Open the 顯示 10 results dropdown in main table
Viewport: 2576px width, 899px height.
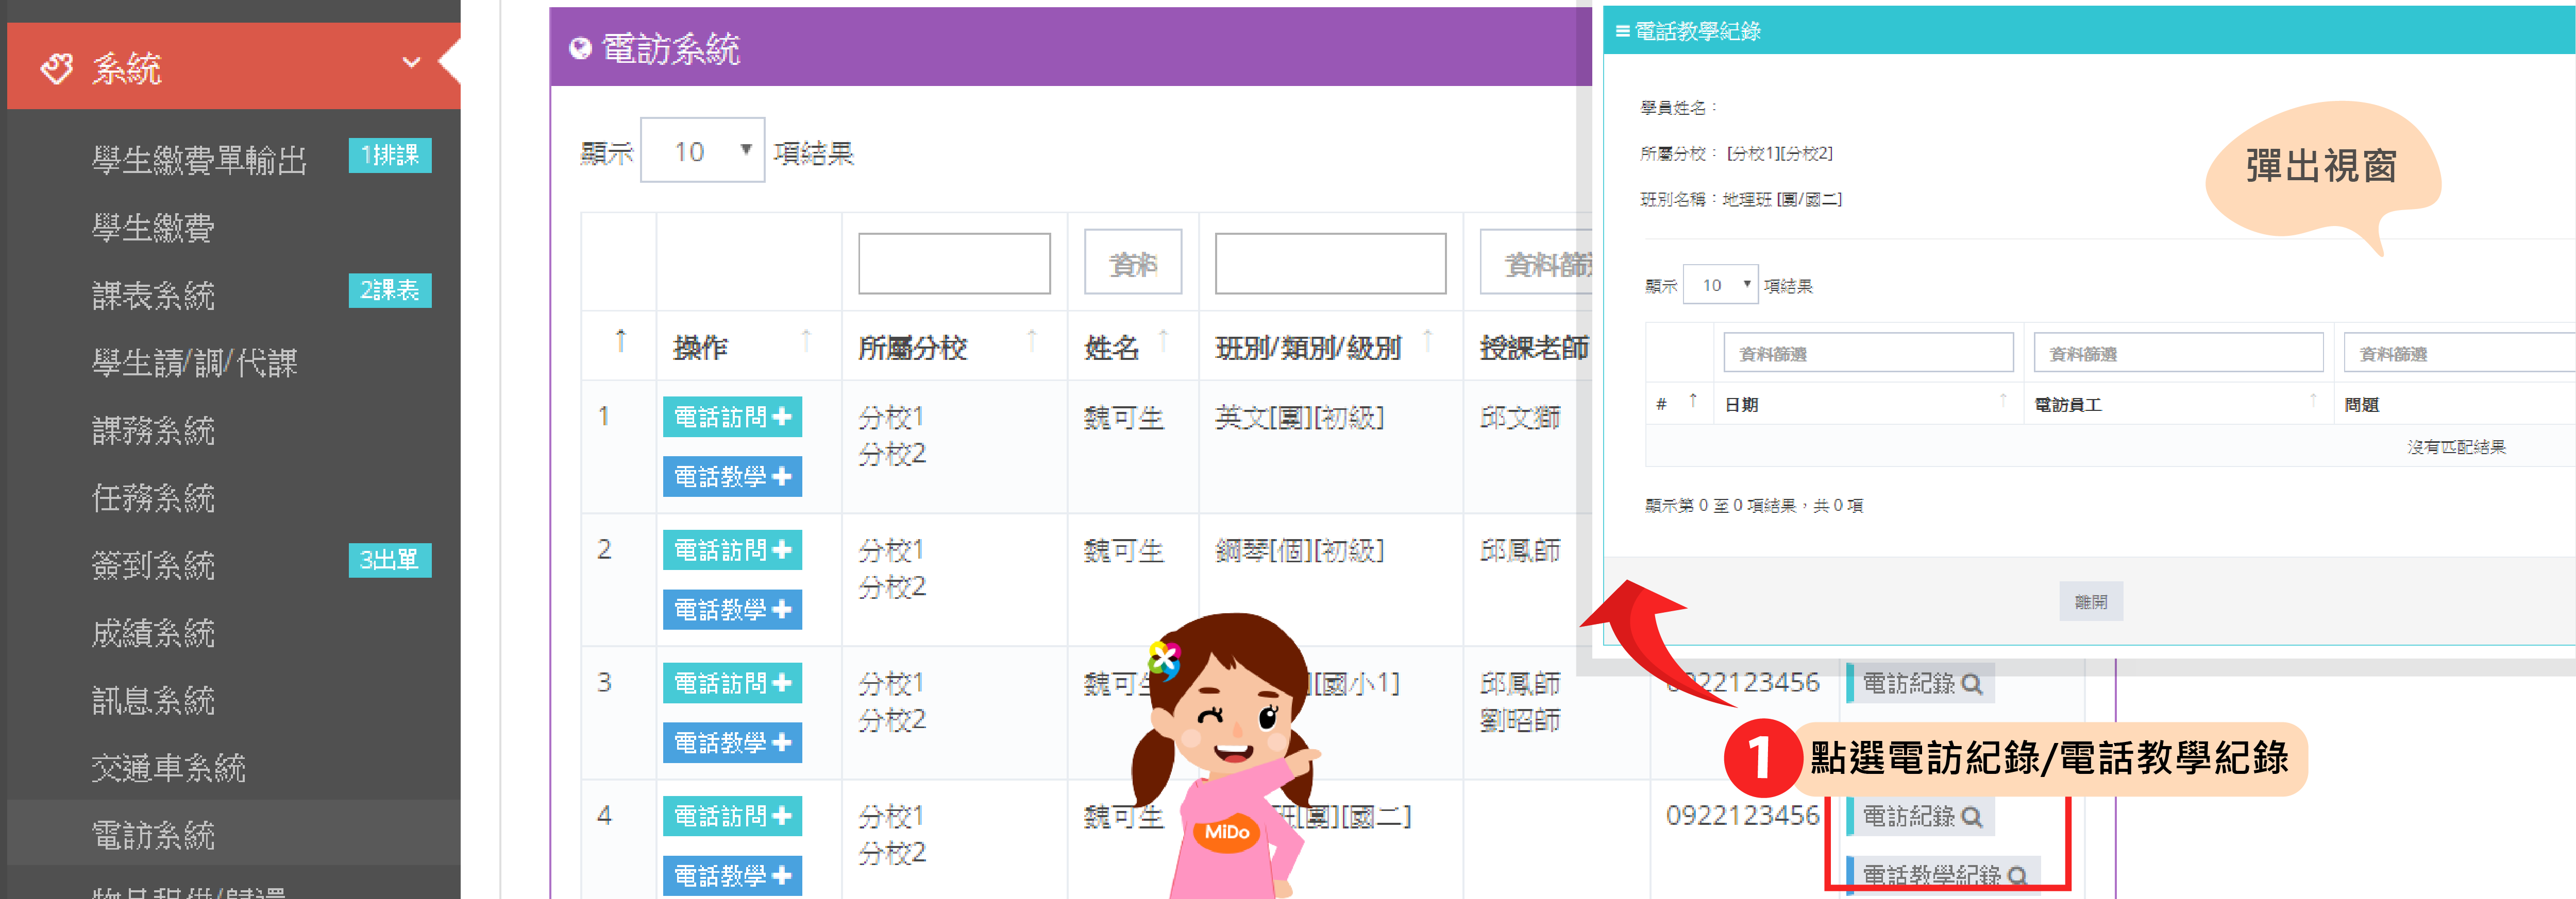(x=702, y=151)
